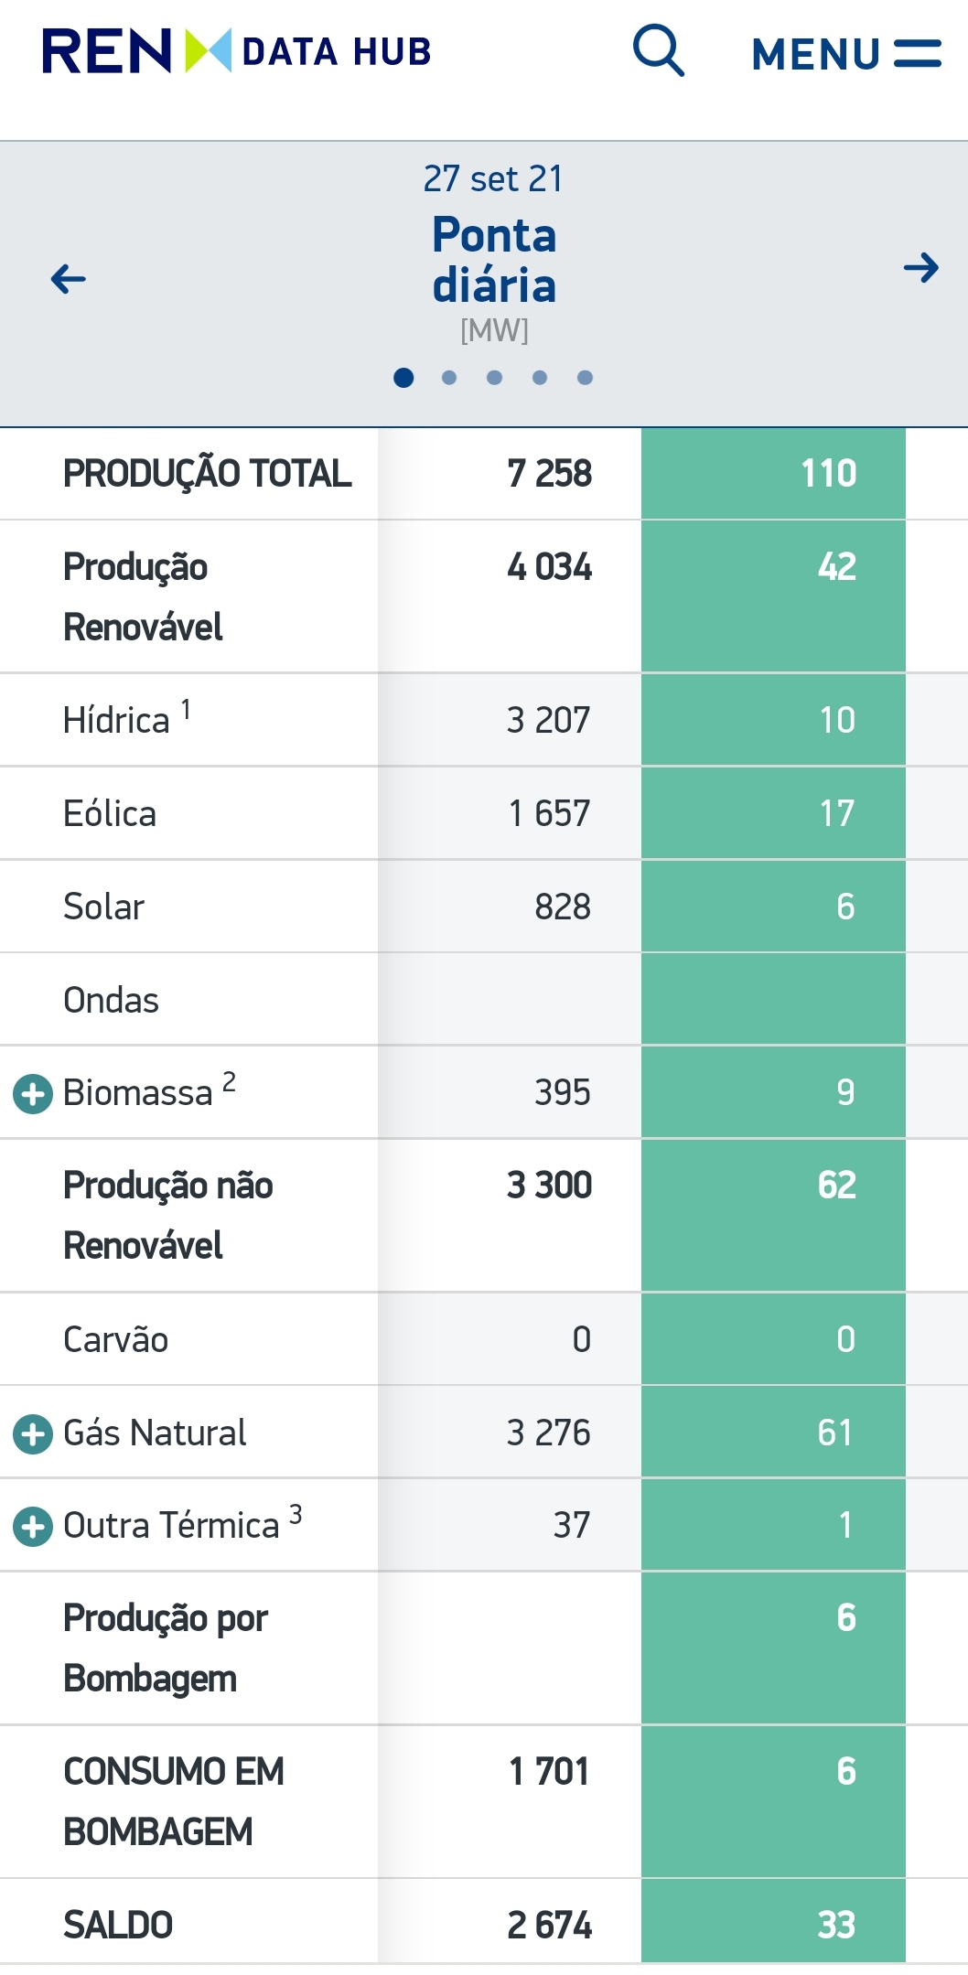This screenshot has height=1975, width=968.
Task: Go to previous day with left arrow
Action: click(x=69, y=278)
